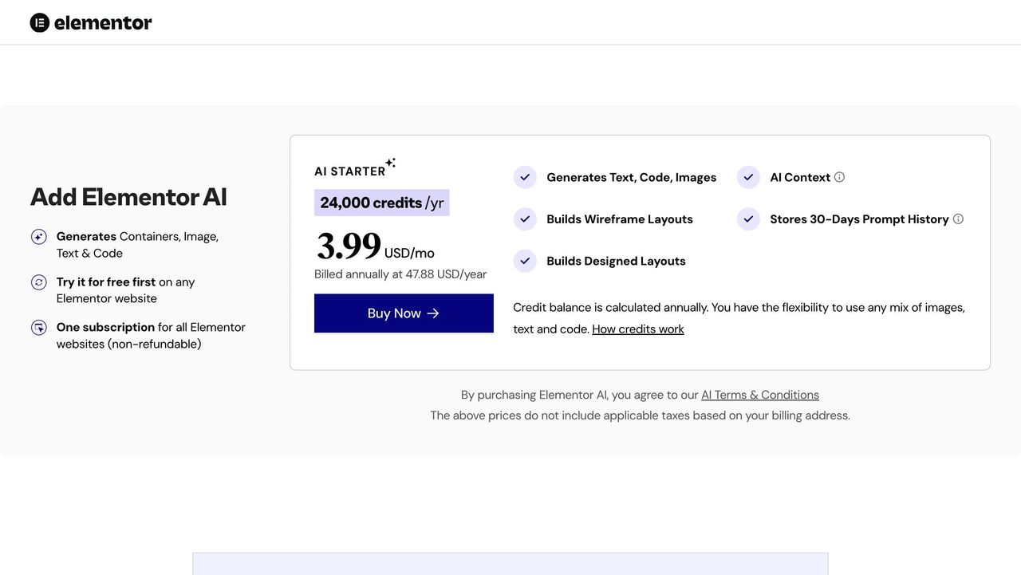Click checkmark next to Stores 30-Days Prompt History
Screen dimensions: 1021x575
tap(748, 219)
